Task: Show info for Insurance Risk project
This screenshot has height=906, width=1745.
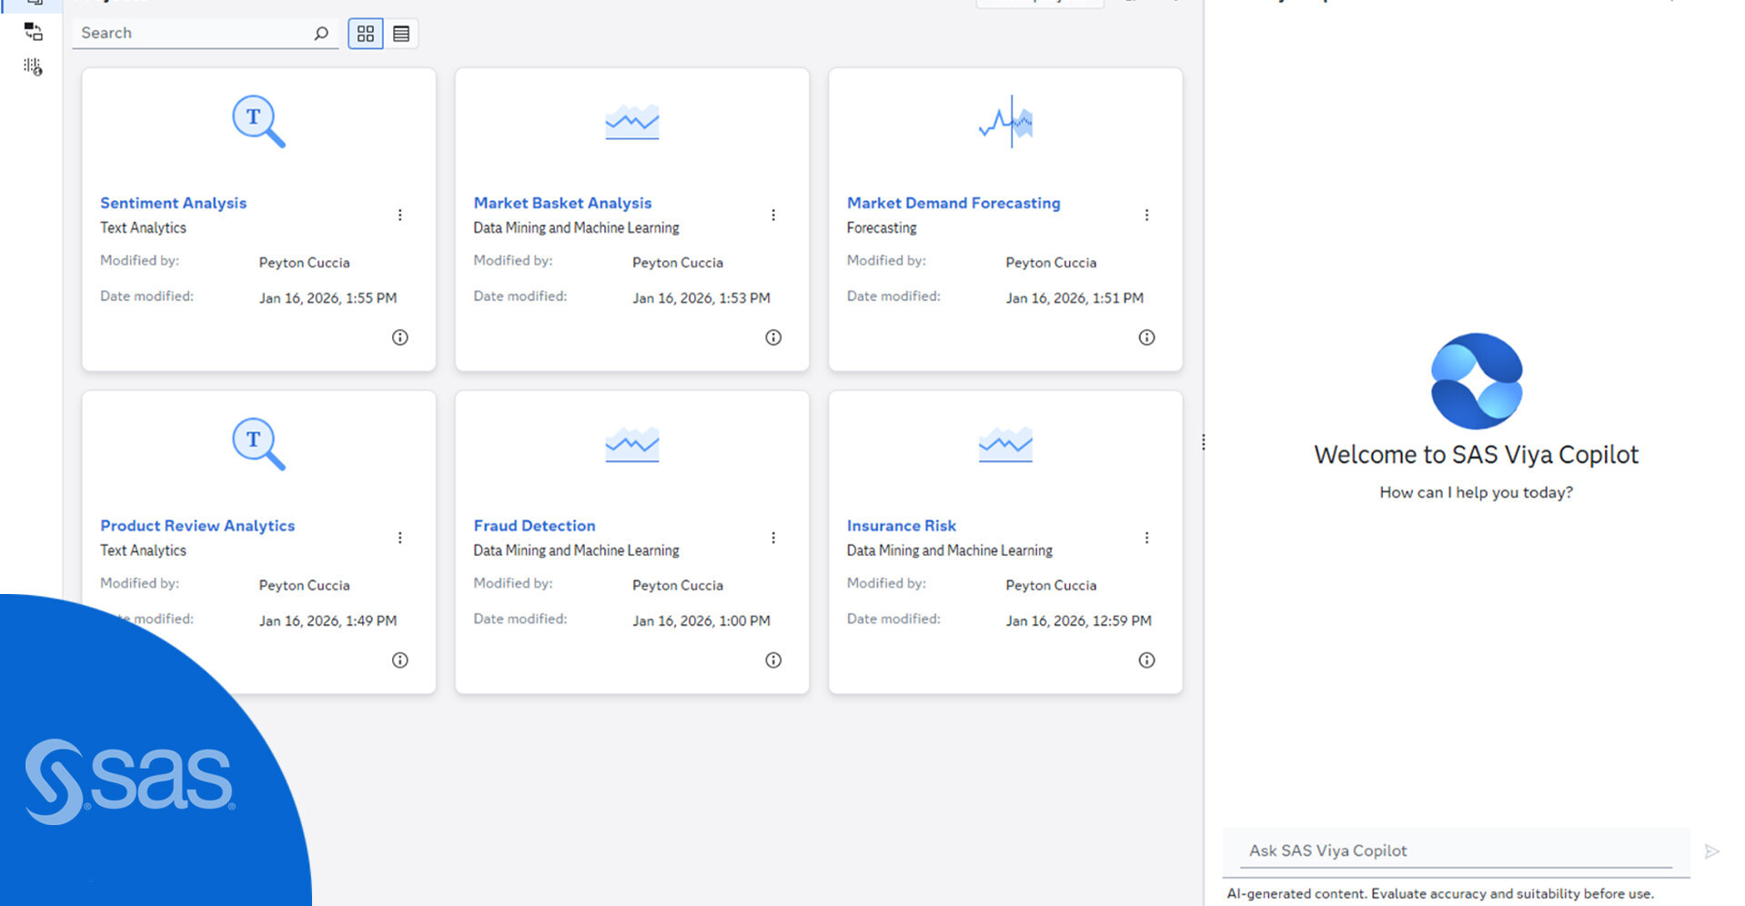Action: click(x=1146, y=660)
